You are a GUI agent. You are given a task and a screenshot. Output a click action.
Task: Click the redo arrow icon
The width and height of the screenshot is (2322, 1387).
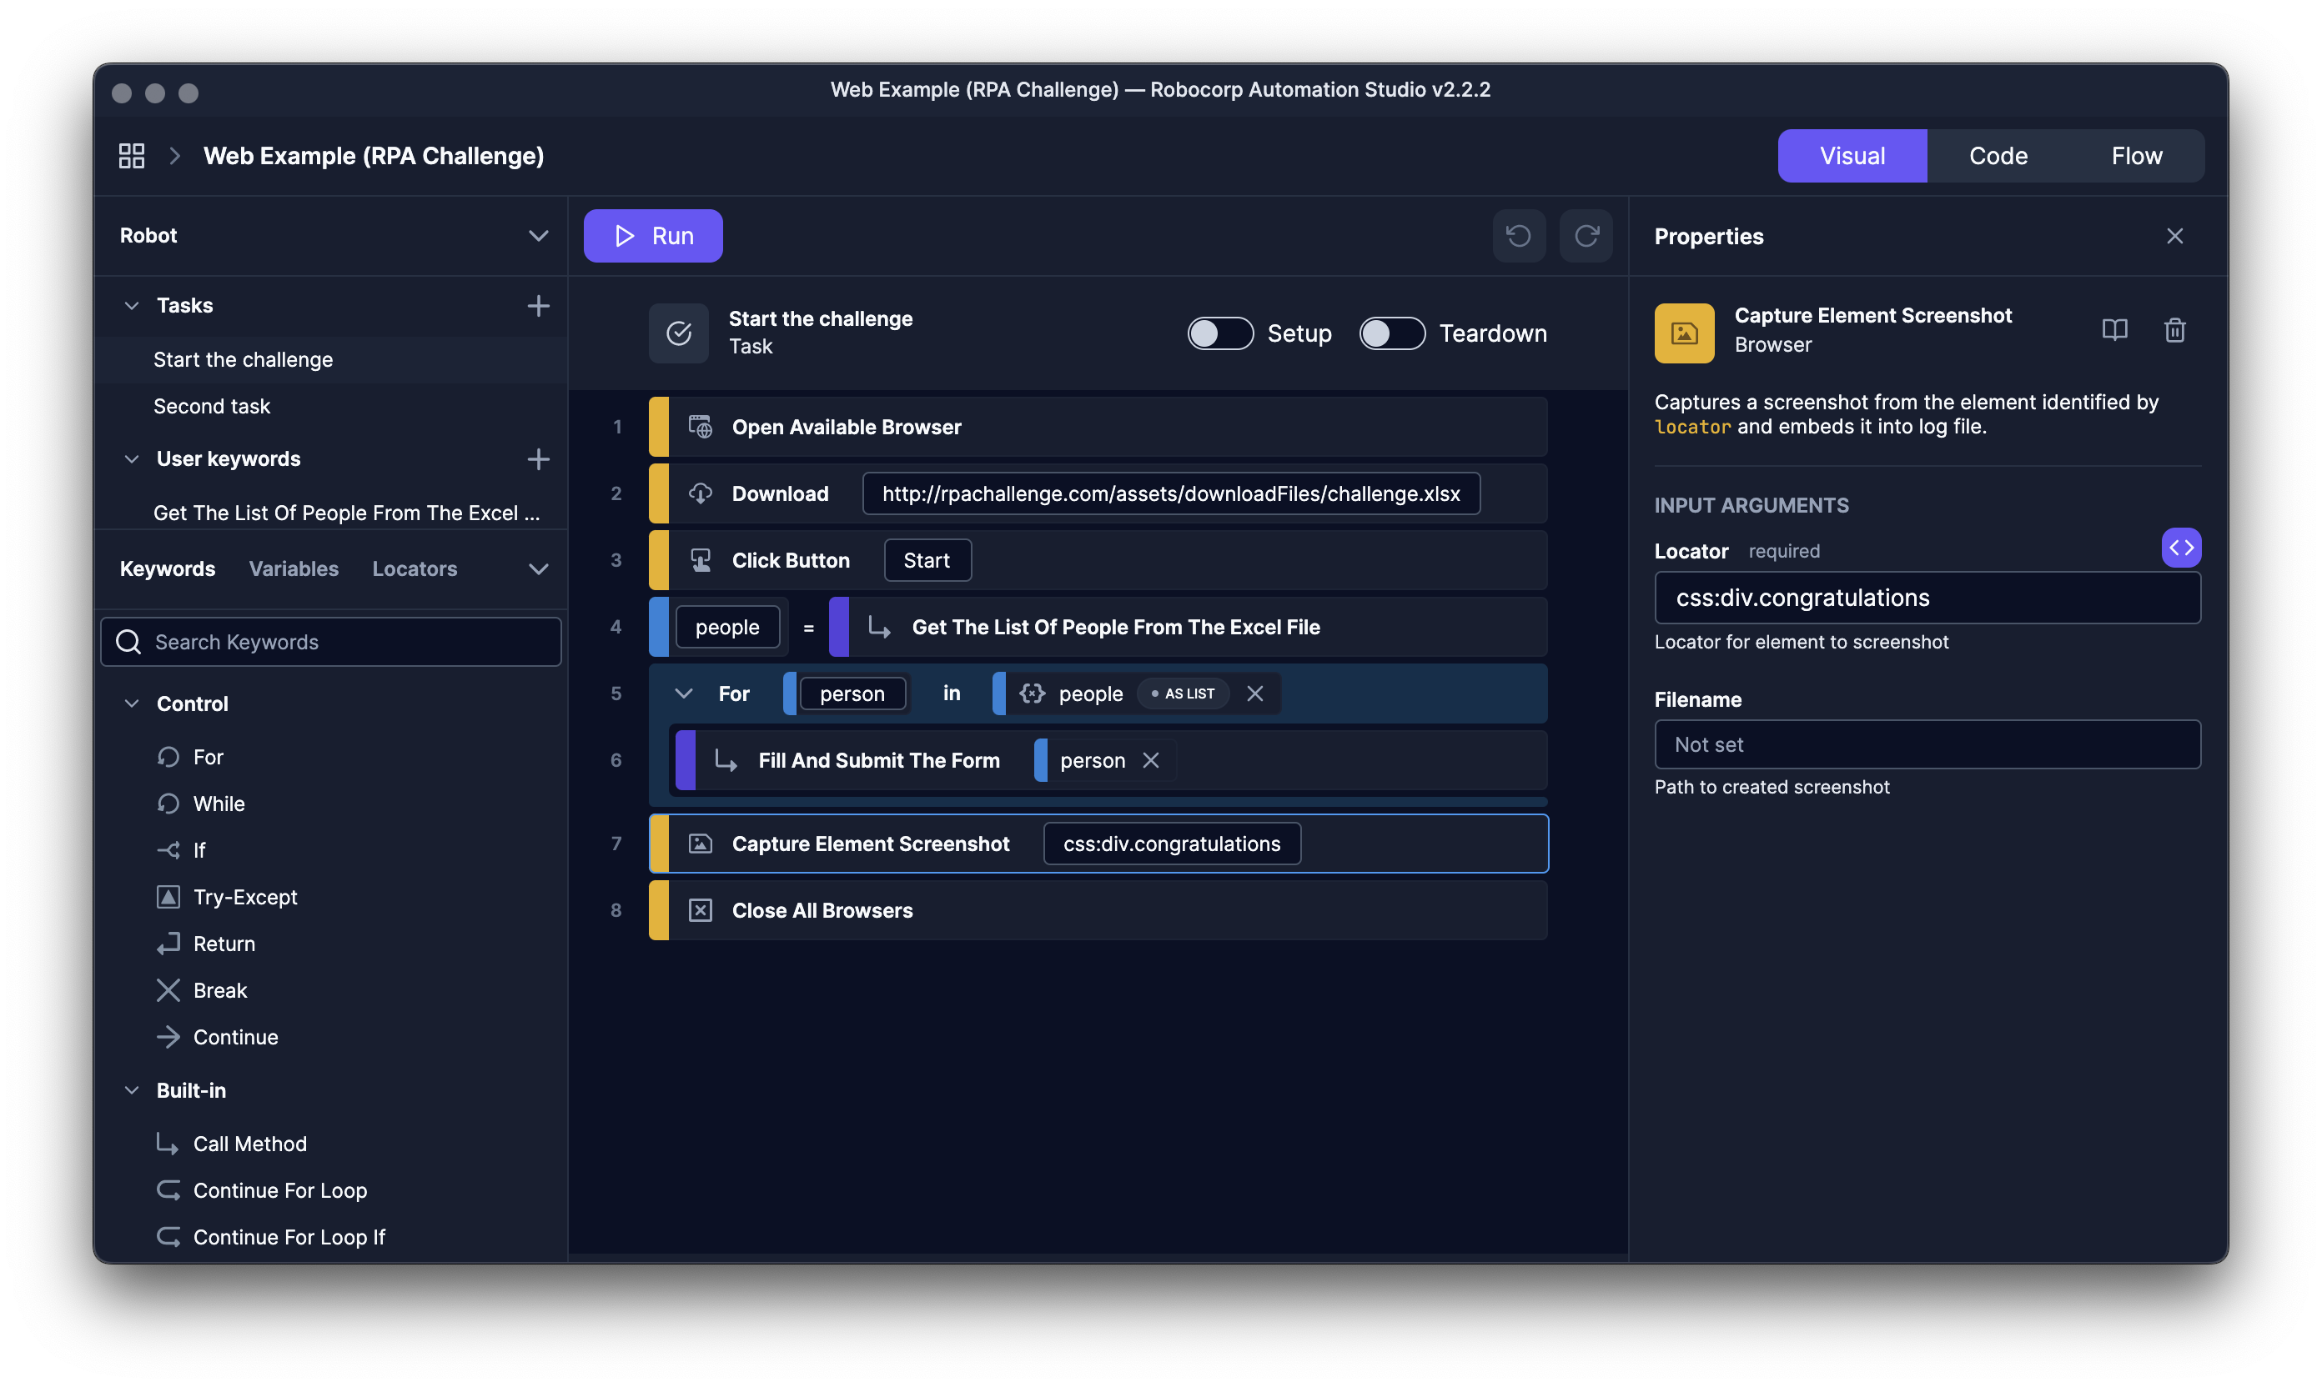point(1586,237)
